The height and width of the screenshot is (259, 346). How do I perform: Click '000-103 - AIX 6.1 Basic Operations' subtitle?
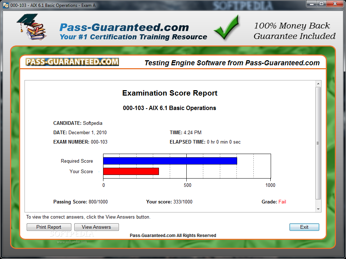tap(169, 108)
